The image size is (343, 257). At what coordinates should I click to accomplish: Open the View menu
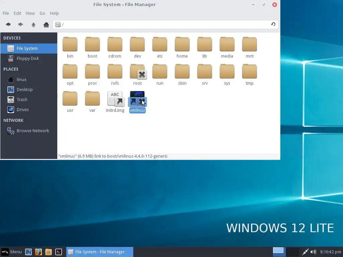click(x=30, y=13)
